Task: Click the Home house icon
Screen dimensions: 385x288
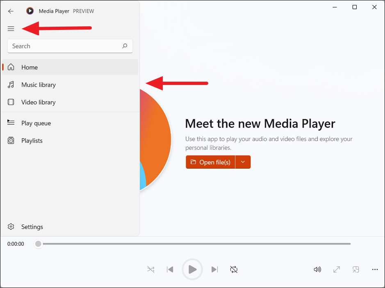Action: pyautogui.click(x=11, y=67)
